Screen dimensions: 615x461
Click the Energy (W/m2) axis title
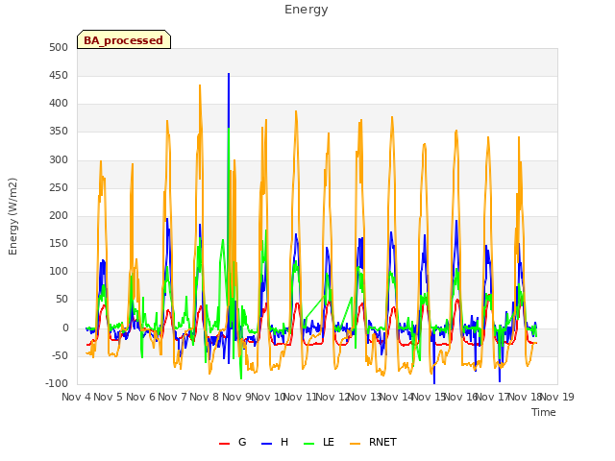tap(12, 216)
